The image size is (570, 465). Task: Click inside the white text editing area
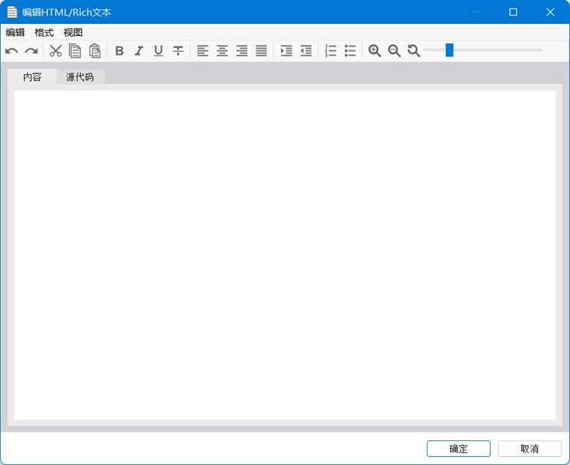[x=285, y=255]
